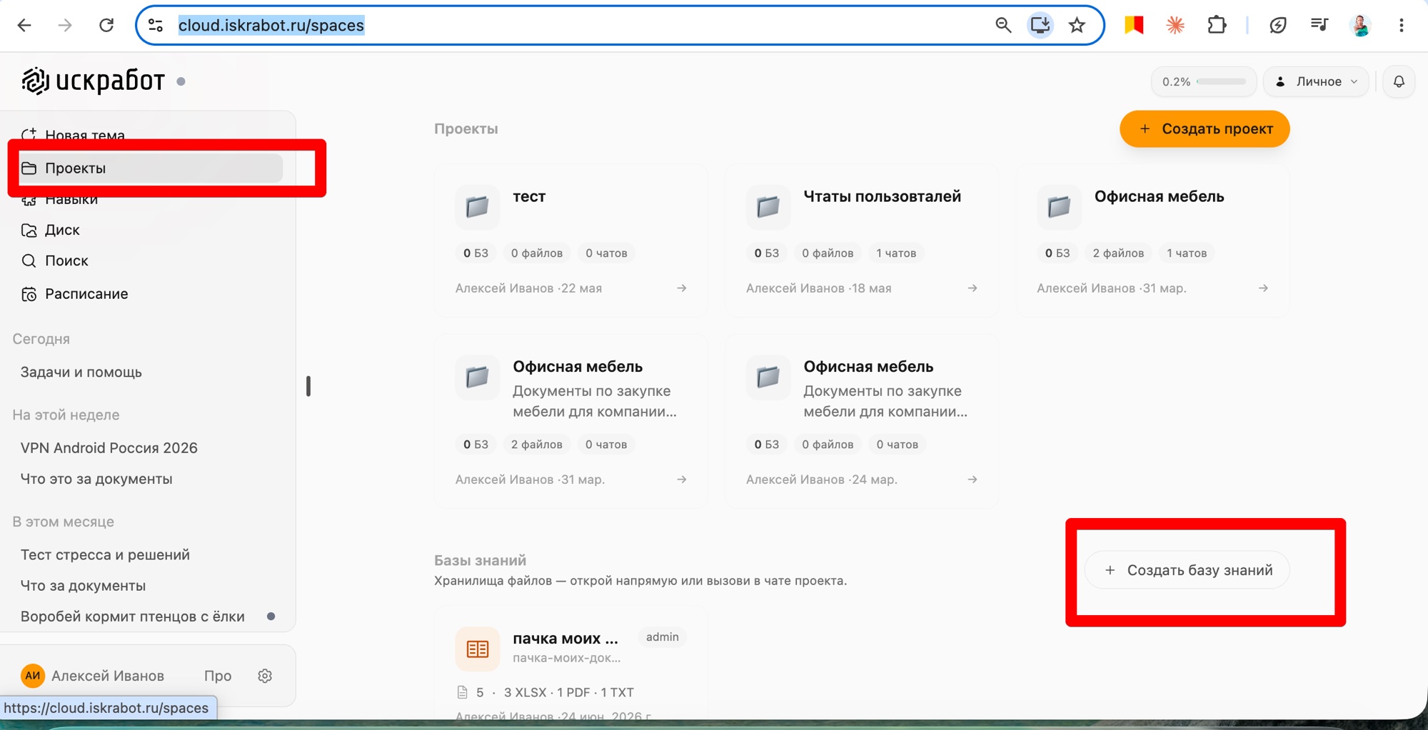
Task: Open пачка моих knowledge base icon
Action: point(477,649)
